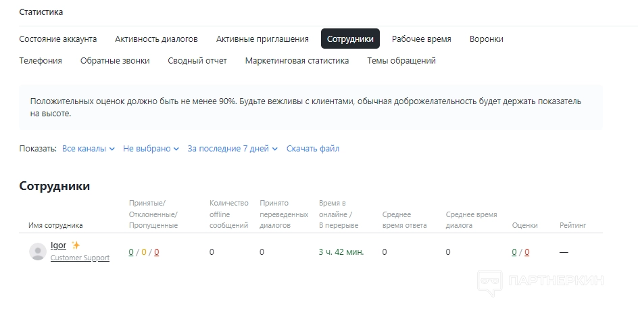Click Igor's avatar icon

point(38,252)
